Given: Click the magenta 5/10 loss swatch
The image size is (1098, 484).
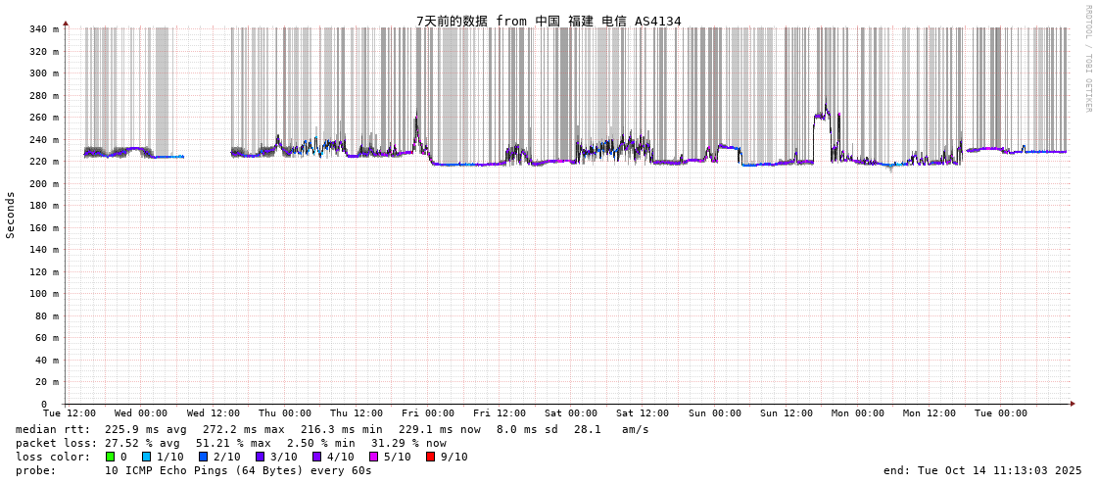Looking at the screenshot, I should (x=373, y=457).
